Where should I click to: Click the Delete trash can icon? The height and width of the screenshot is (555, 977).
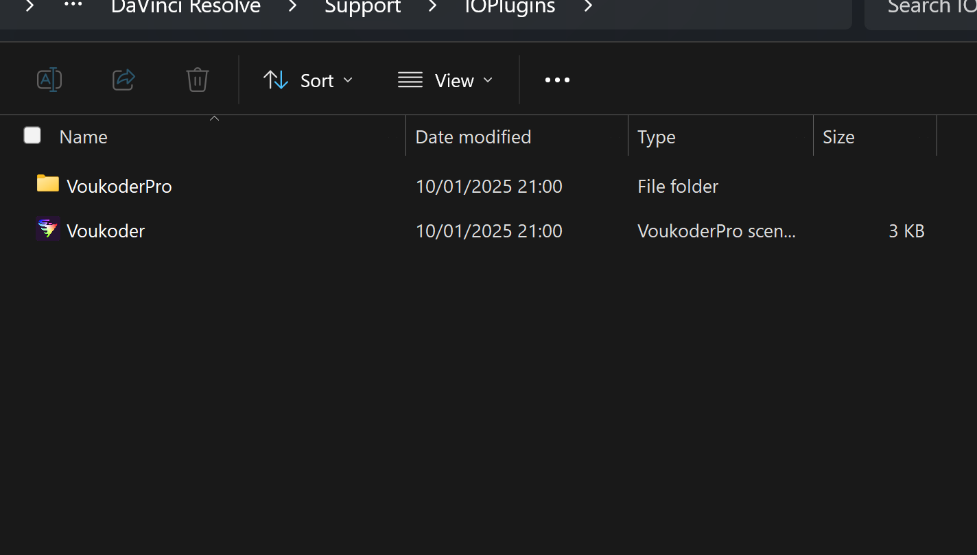tap(198, 80)
